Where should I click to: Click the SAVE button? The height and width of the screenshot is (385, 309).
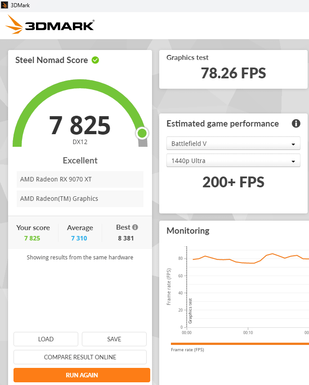pos(114,339)
